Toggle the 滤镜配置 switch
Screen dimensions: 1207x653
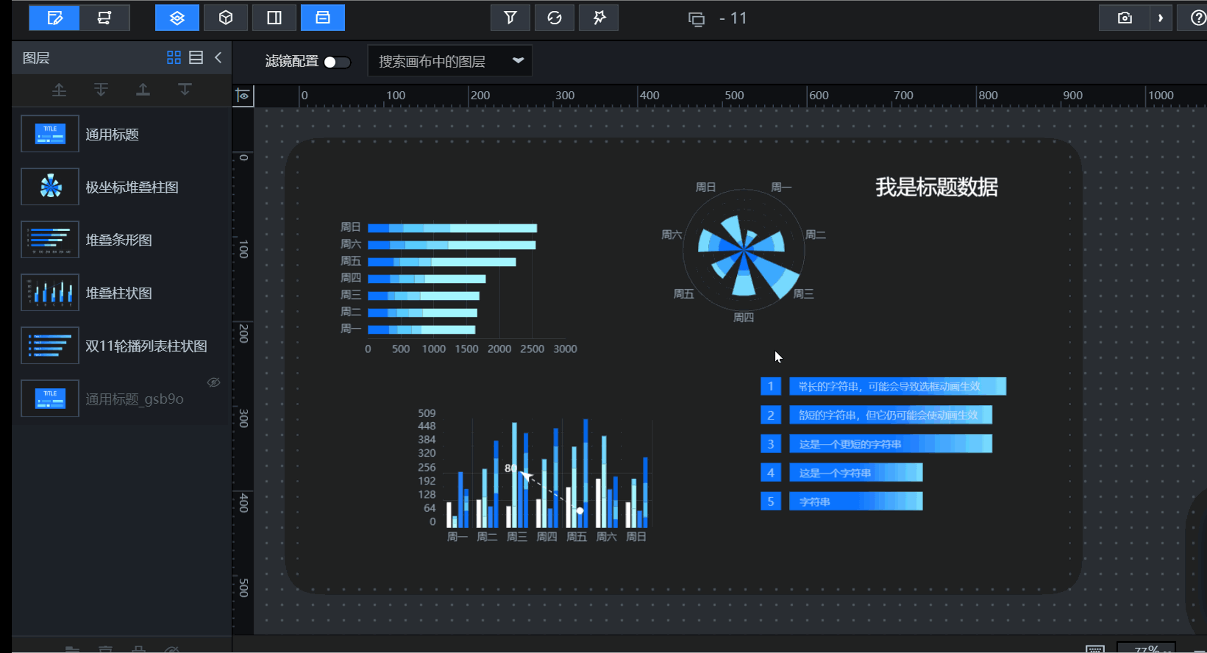pos(337,62)
